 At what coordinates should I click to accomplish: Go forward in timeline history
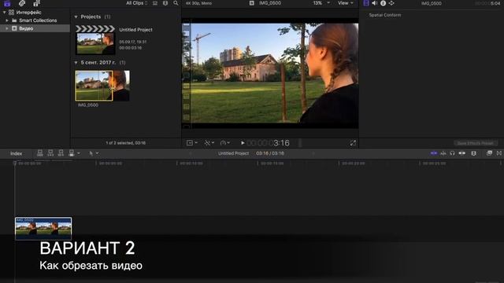point(313,154)
